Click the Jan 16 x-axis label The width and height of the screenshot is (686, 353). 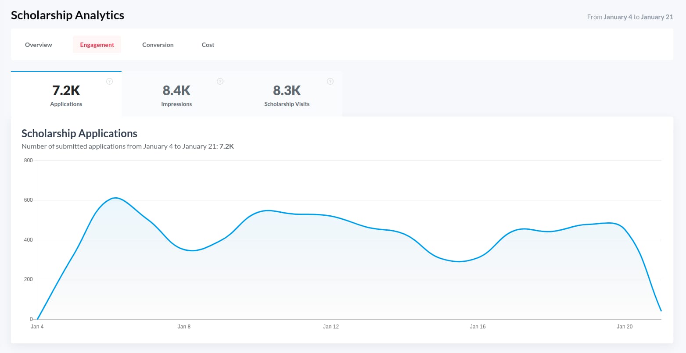(x=478, y=327)
